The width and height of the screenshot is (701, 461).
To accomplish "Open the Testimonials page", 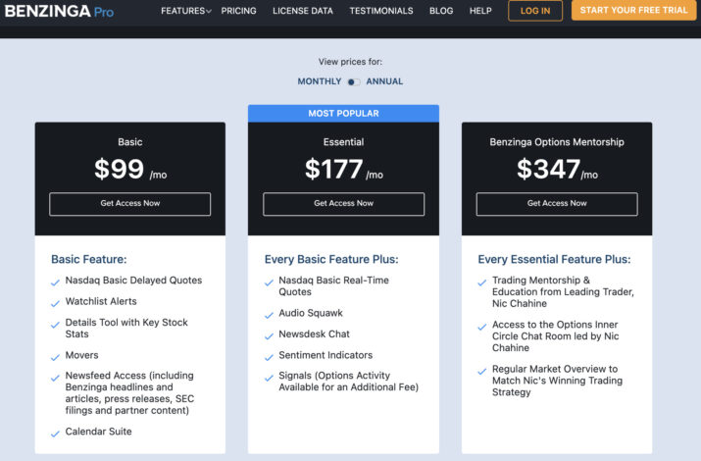I will tap(381, 11).
